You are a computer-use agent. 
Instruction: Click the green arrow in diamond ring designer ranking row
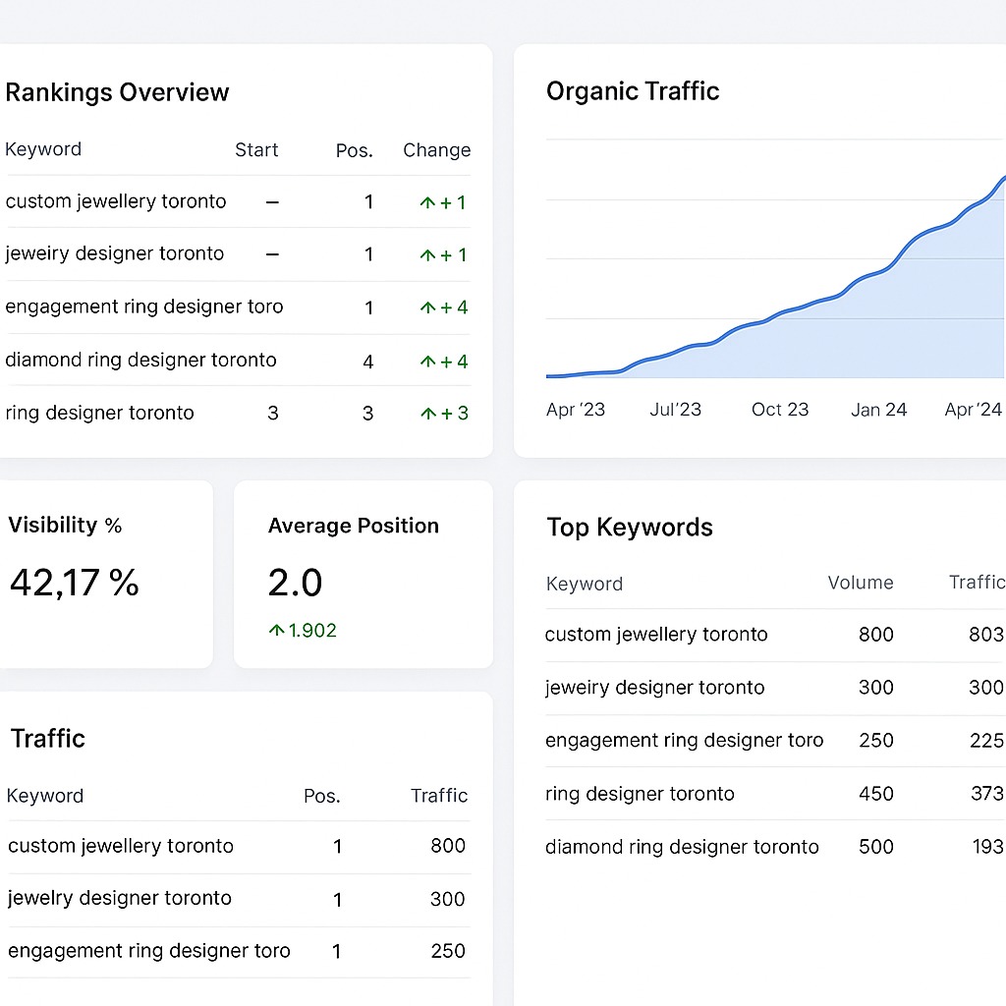tap(426, 362)
